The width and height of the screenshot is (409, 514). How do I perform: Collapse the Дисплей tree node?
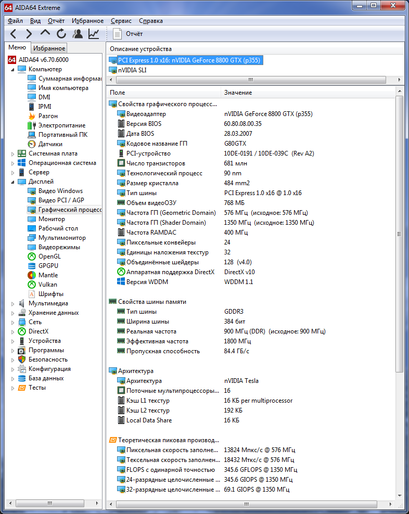point(12,182)
